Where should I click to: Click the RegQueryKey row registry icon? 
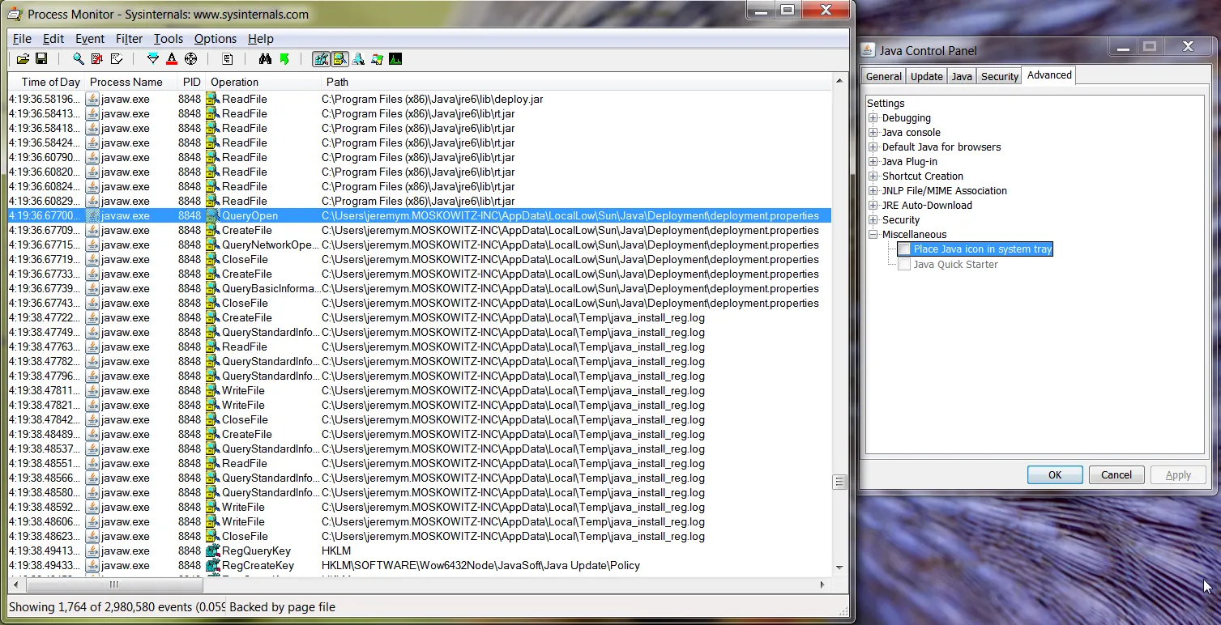pyautogui.click(x=213, y=551)
